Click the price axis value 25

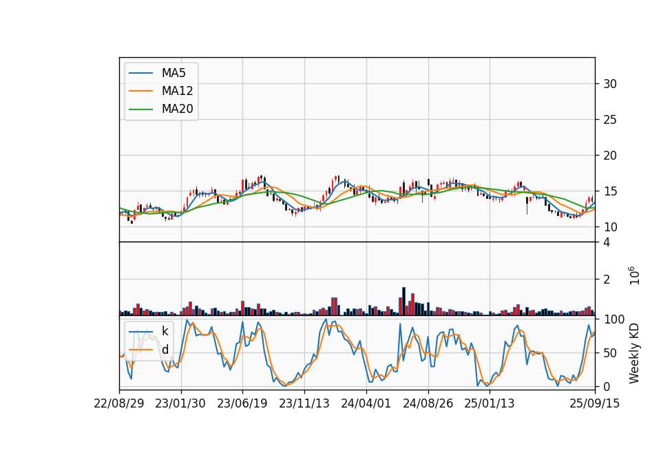tap(610, 120)
